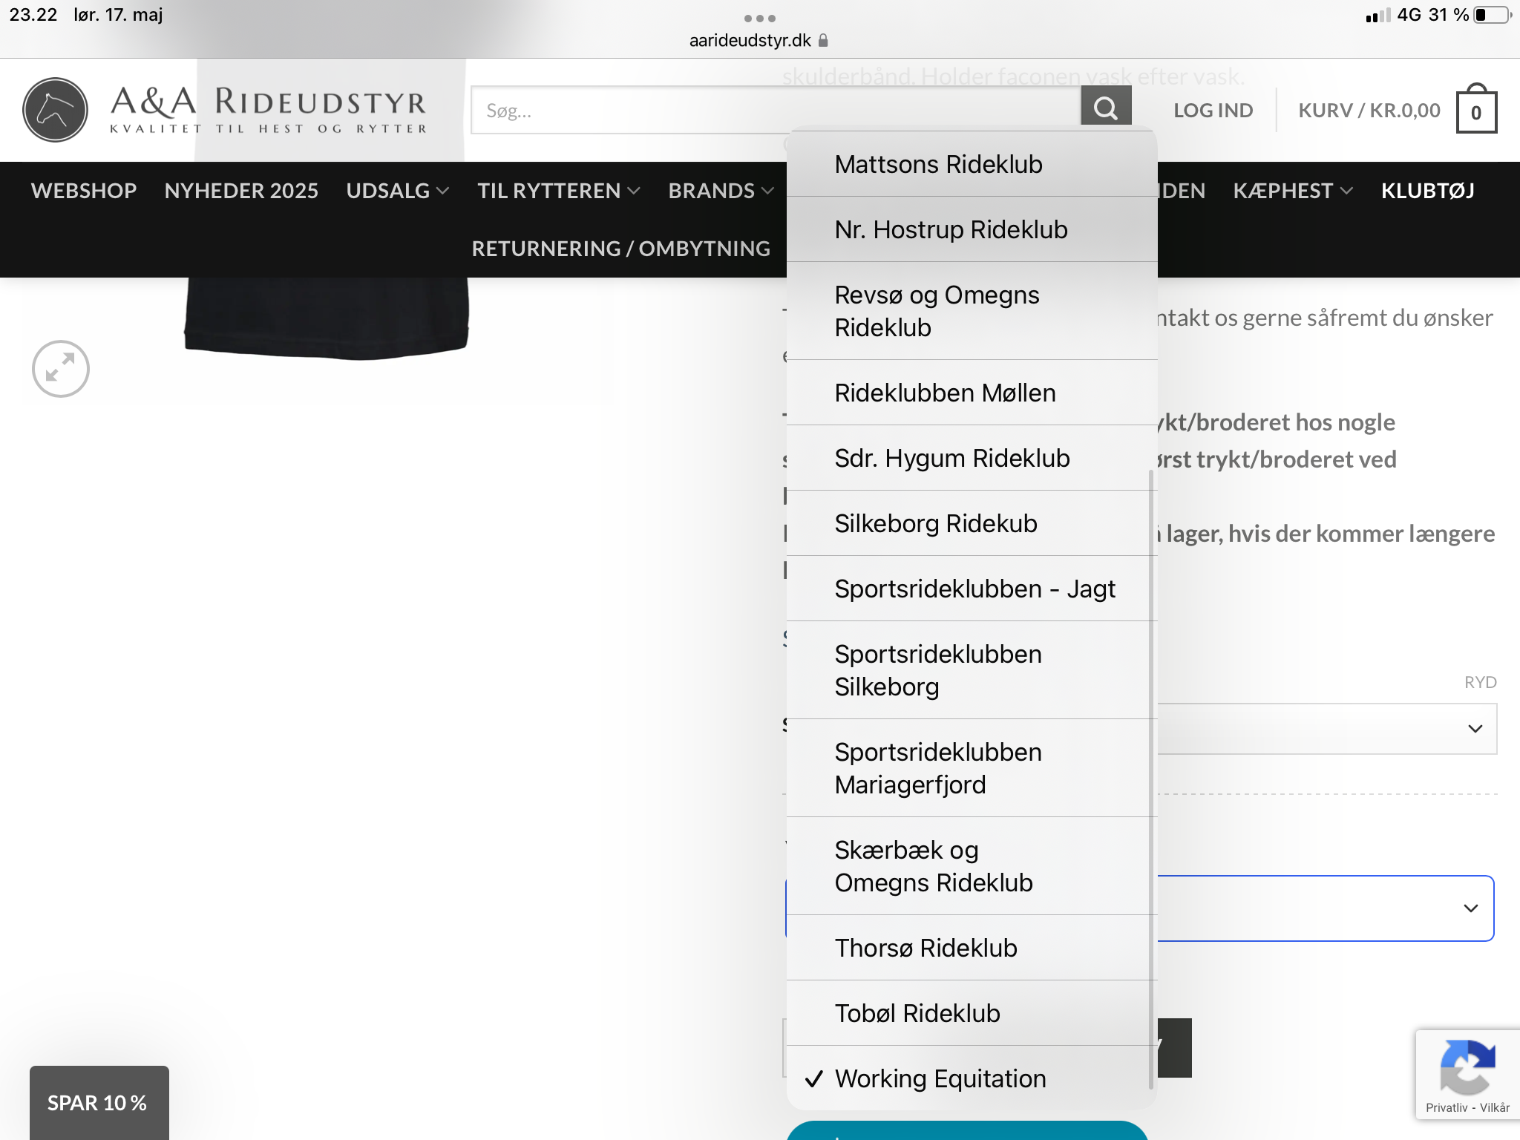
Task: Expand the BRANDS dropdown menu
Action: (721, 191)
